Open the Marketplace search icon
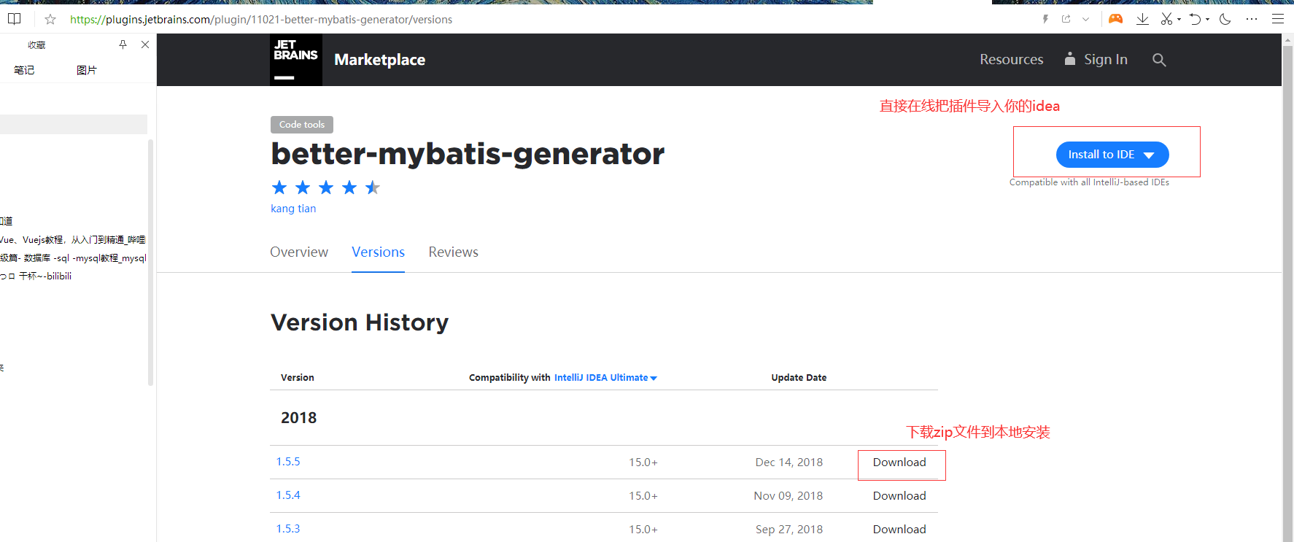The image size is (1294, 542). tap(1159, 60)
